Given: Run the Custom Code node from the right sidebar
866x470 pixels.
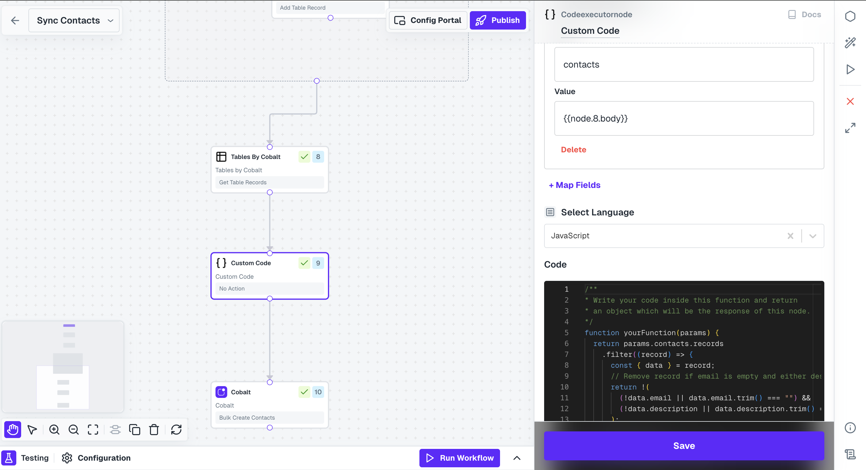Looking at the screenshot, I should coord(850,69).
